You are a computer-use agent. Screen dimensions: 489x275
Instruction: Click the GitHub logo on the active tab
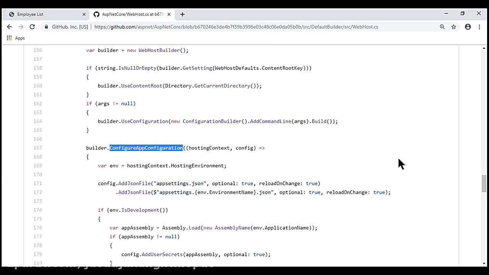click(97, 14)
